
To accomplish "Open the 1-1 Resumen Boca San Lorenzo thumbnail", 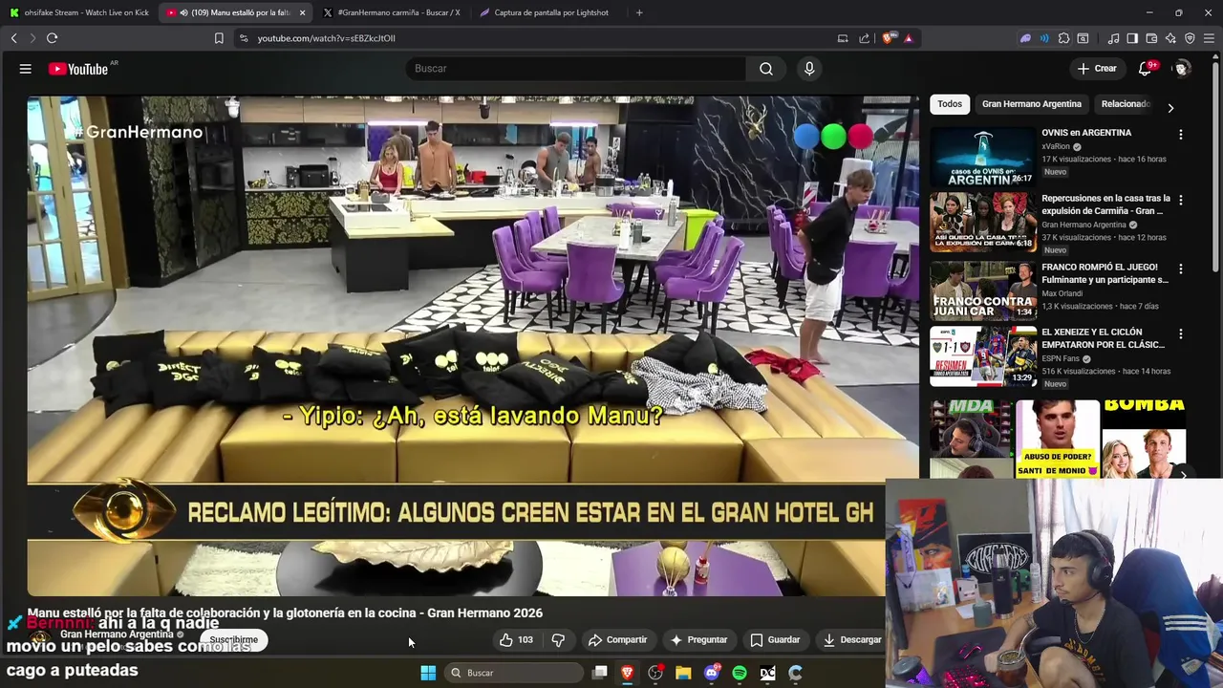I will click(x=982, y=356).
